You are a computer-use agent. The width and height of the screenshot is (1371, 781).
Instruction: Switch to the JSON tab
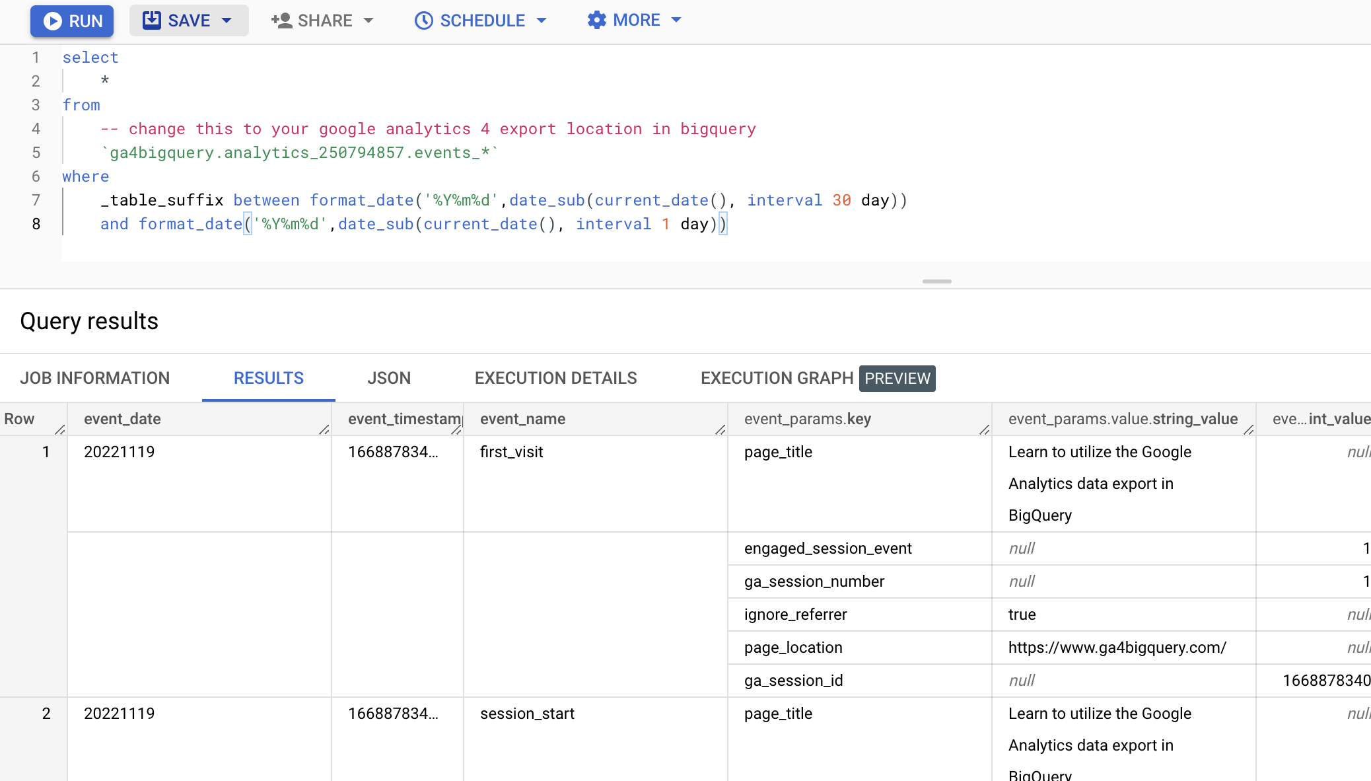388,378
